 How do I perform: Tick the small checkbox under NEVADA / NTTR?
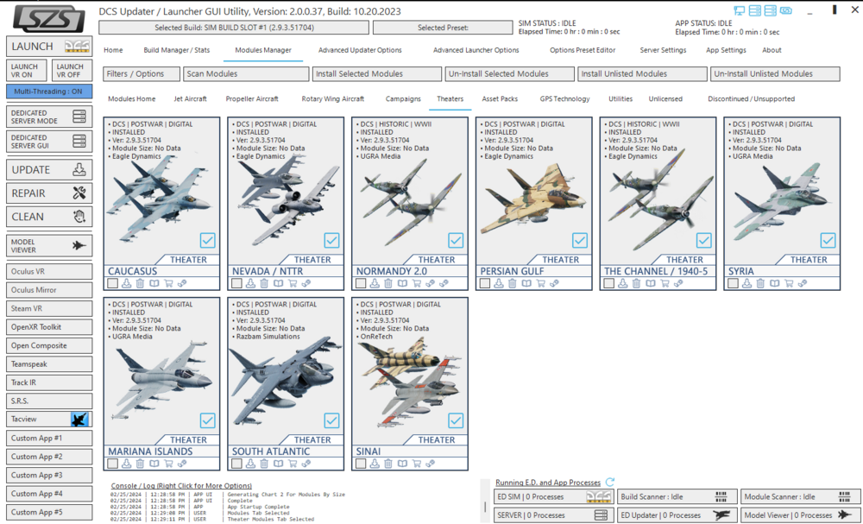coord(236,283)
